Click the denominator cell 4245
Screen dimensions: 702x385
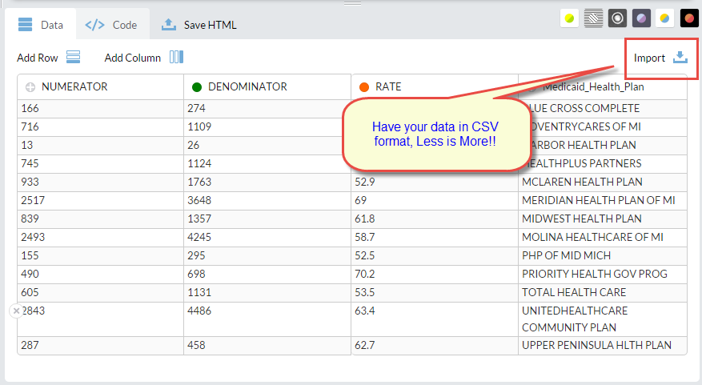[267, 237]
